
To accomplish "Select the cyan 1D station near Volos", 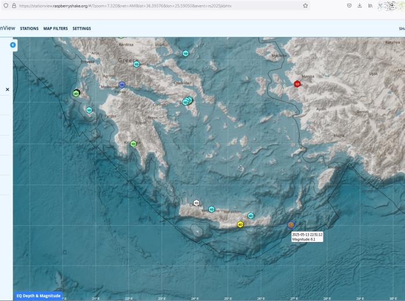I will [186, 53].
